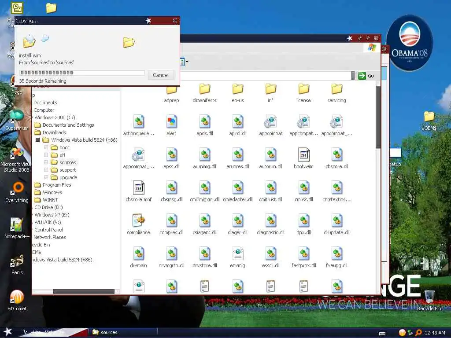
Task: Select the cbscore.mof file
Action: (x=138, y=191)
